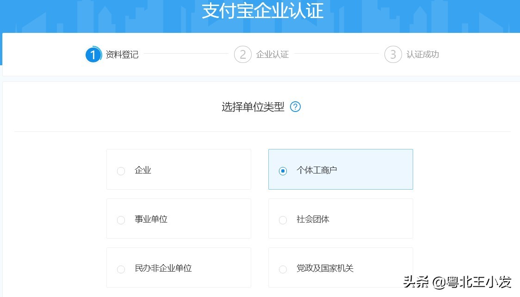The image size is (520, 297).
Task: Select the 事业单位 radio button
Action: pos(121,220)
